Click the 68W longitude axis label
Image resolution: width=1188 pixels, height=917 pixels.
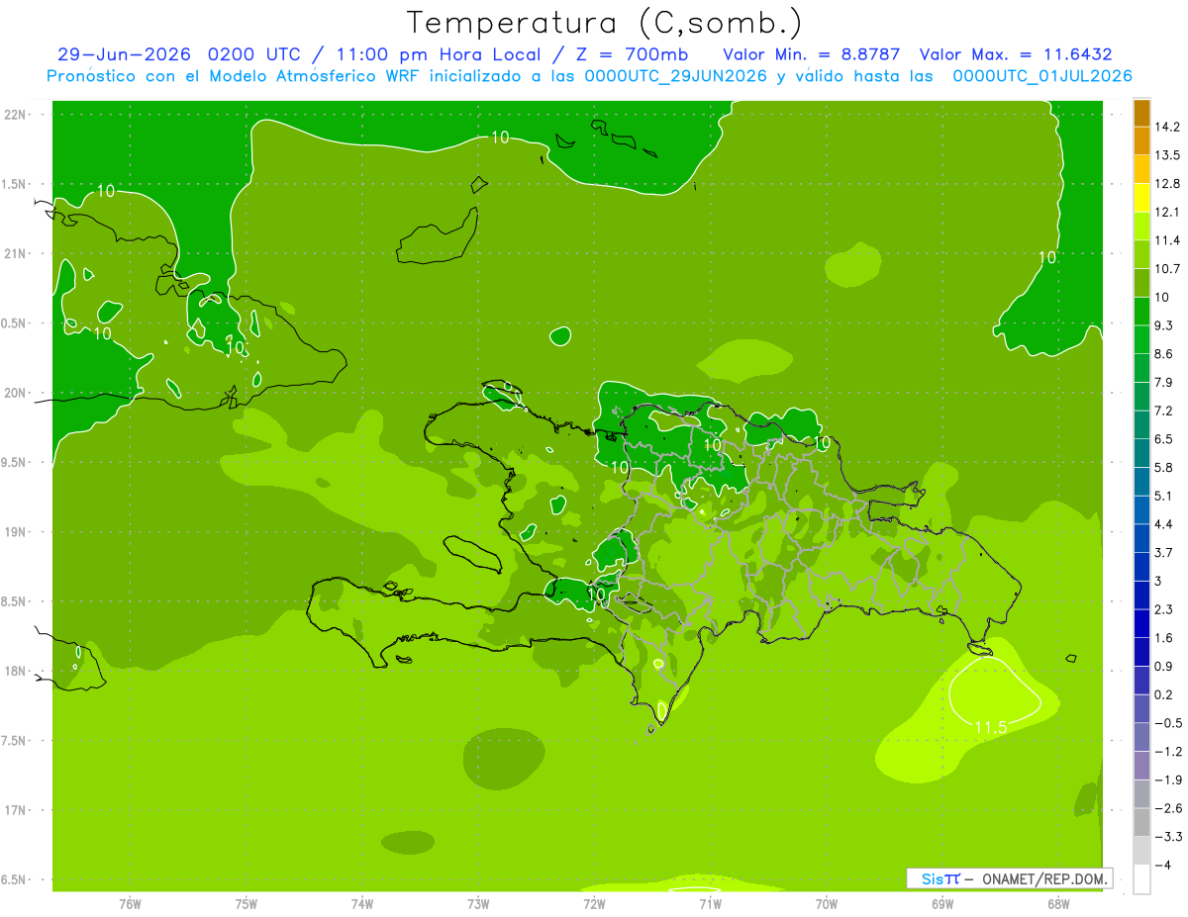point(1058,903)
